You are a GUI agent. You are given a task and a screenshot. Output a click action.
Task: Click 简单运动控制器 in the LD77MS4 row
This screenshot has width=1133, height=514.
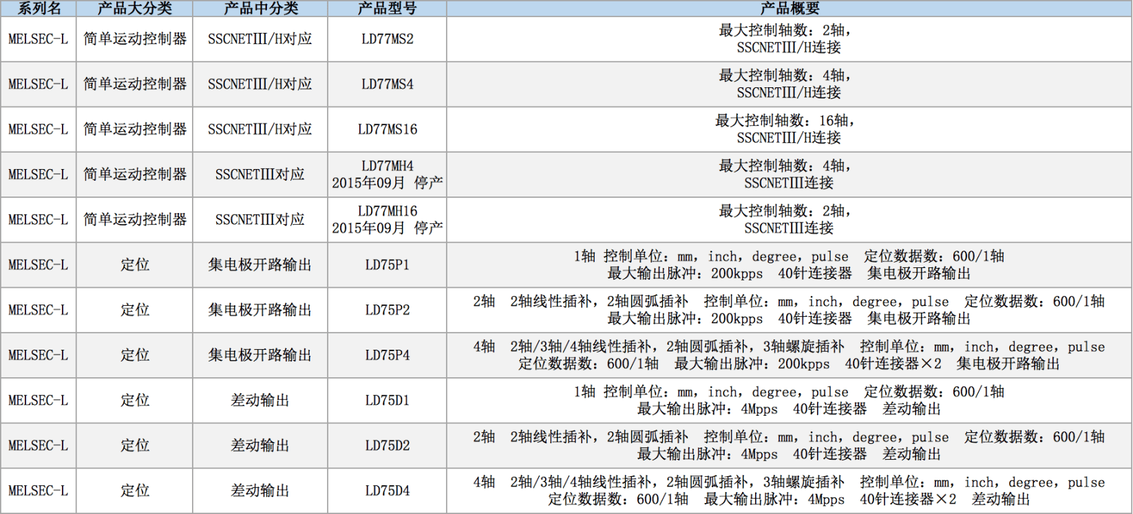[x=134, y=85]
